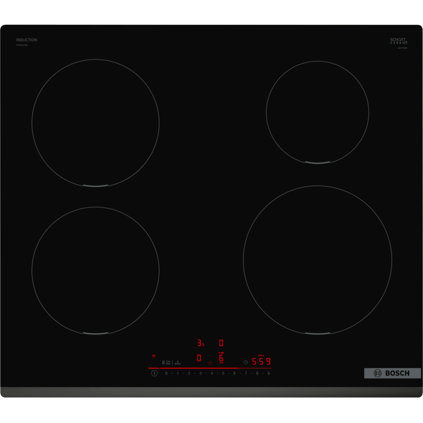Tap power level 3 on the scale

pos(200,374)
